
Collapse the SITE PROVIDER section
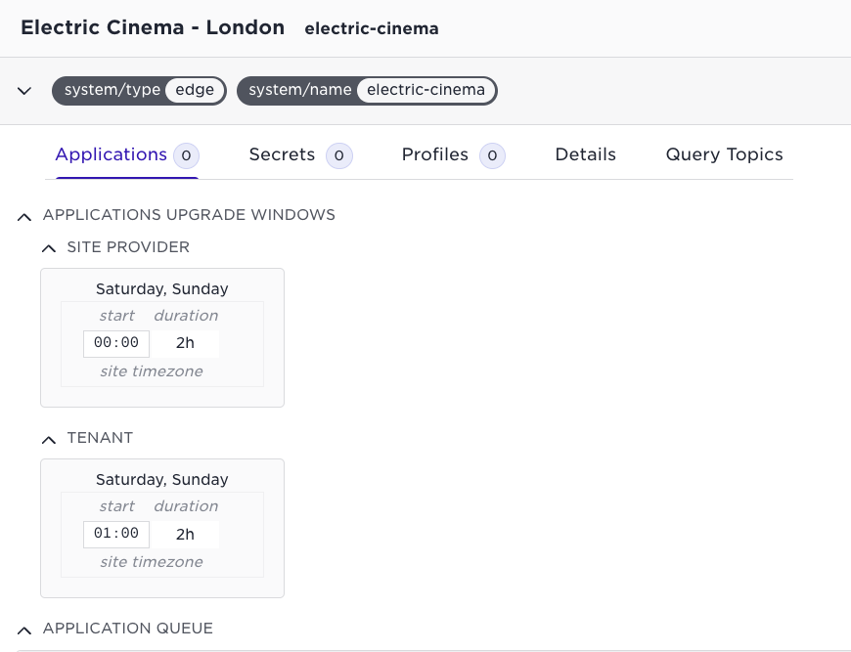click(x=48, y=248)
